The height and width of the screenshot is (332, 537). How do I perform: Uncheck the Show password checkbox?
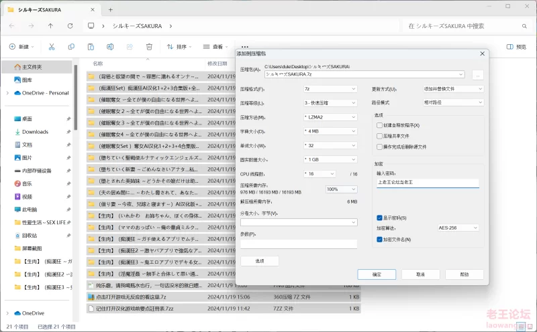pos(379,218)
